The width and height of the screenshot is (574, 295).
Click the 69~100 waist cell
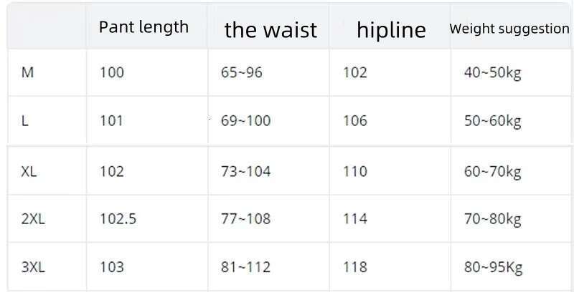coord(245,120)
